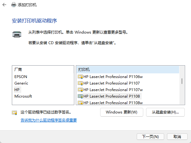Select HP LaserJet Professional P1108w printer
Viewport: 191px width, 143px height.
point(113,103)
